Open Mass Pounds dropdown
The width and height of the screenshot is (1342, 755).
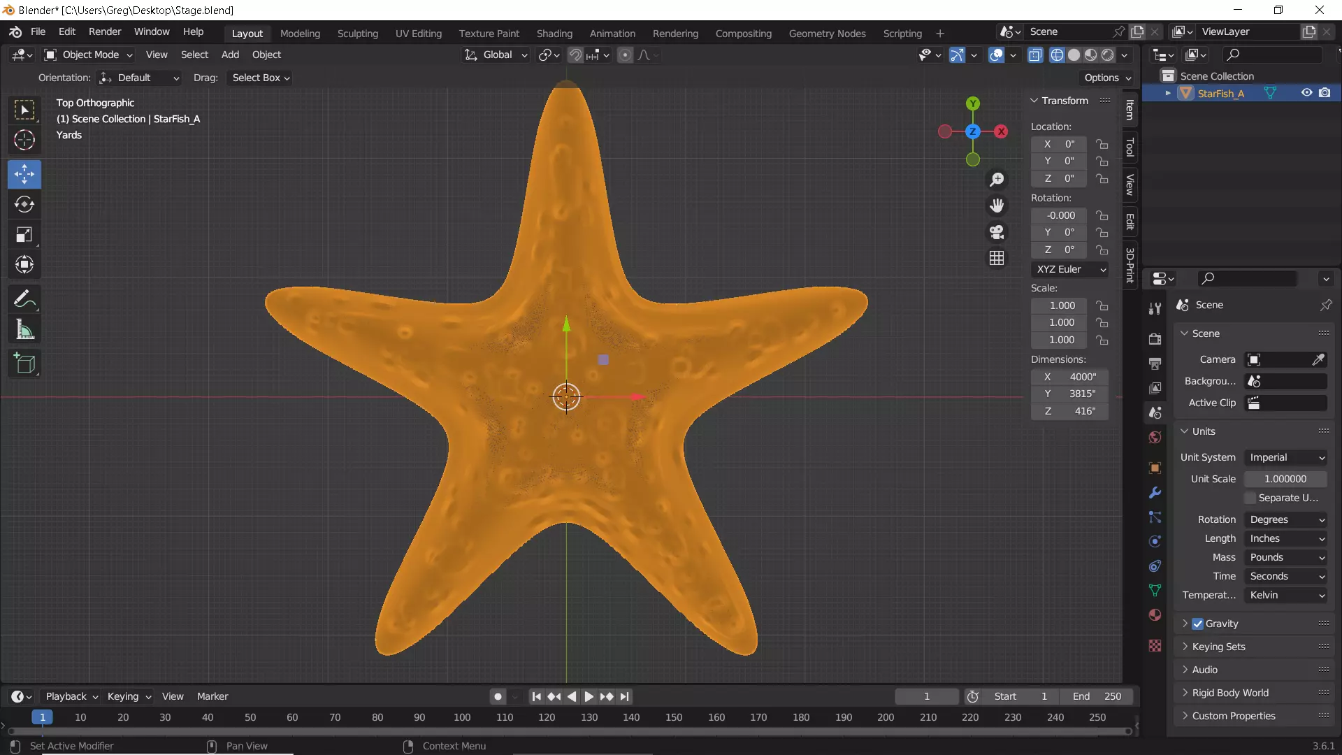1285,557
